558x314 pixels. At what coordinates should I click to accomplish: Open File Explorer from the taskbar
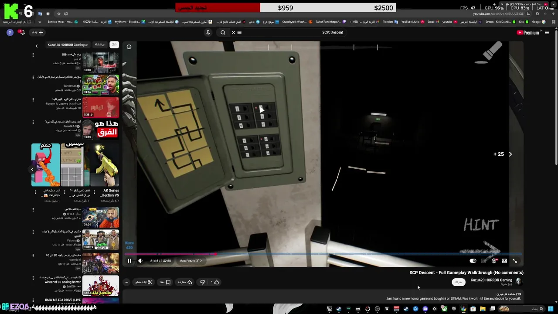coord(483,309)
